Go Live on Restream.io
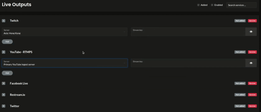Viewport: 261px width, 112px height. tap(252, 95)
